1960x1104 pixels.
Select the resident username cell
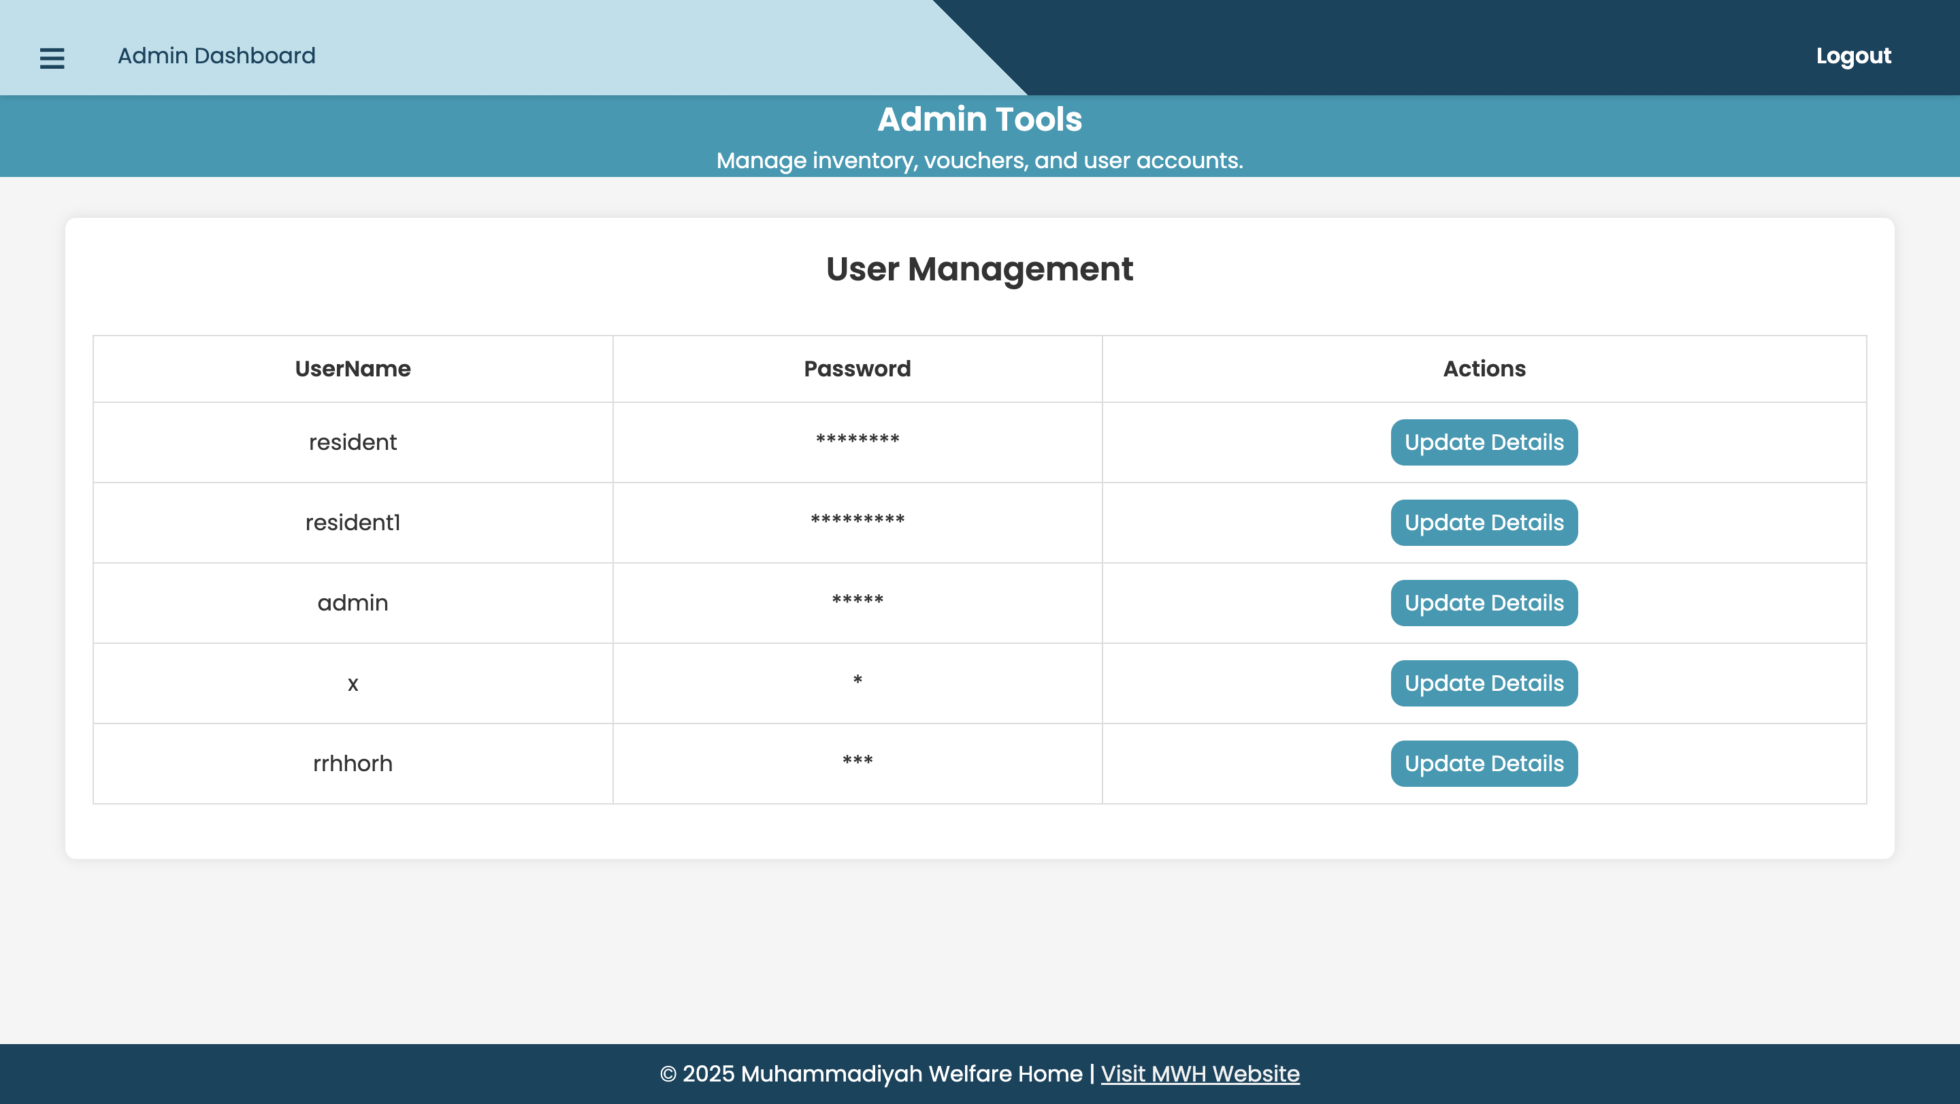(353, 442)
